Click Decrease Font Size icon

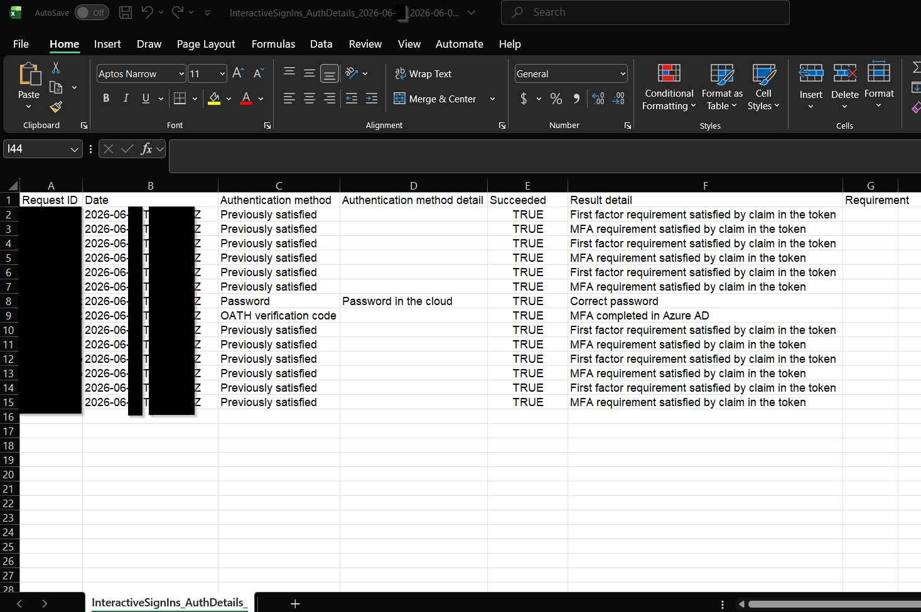click(259, 73)
